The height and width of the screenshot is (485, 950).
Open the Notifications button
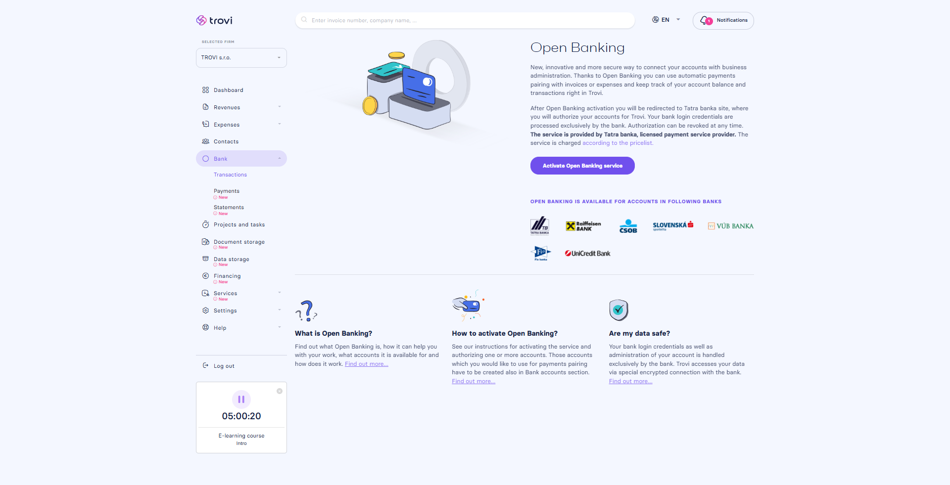tap(723, 21)
